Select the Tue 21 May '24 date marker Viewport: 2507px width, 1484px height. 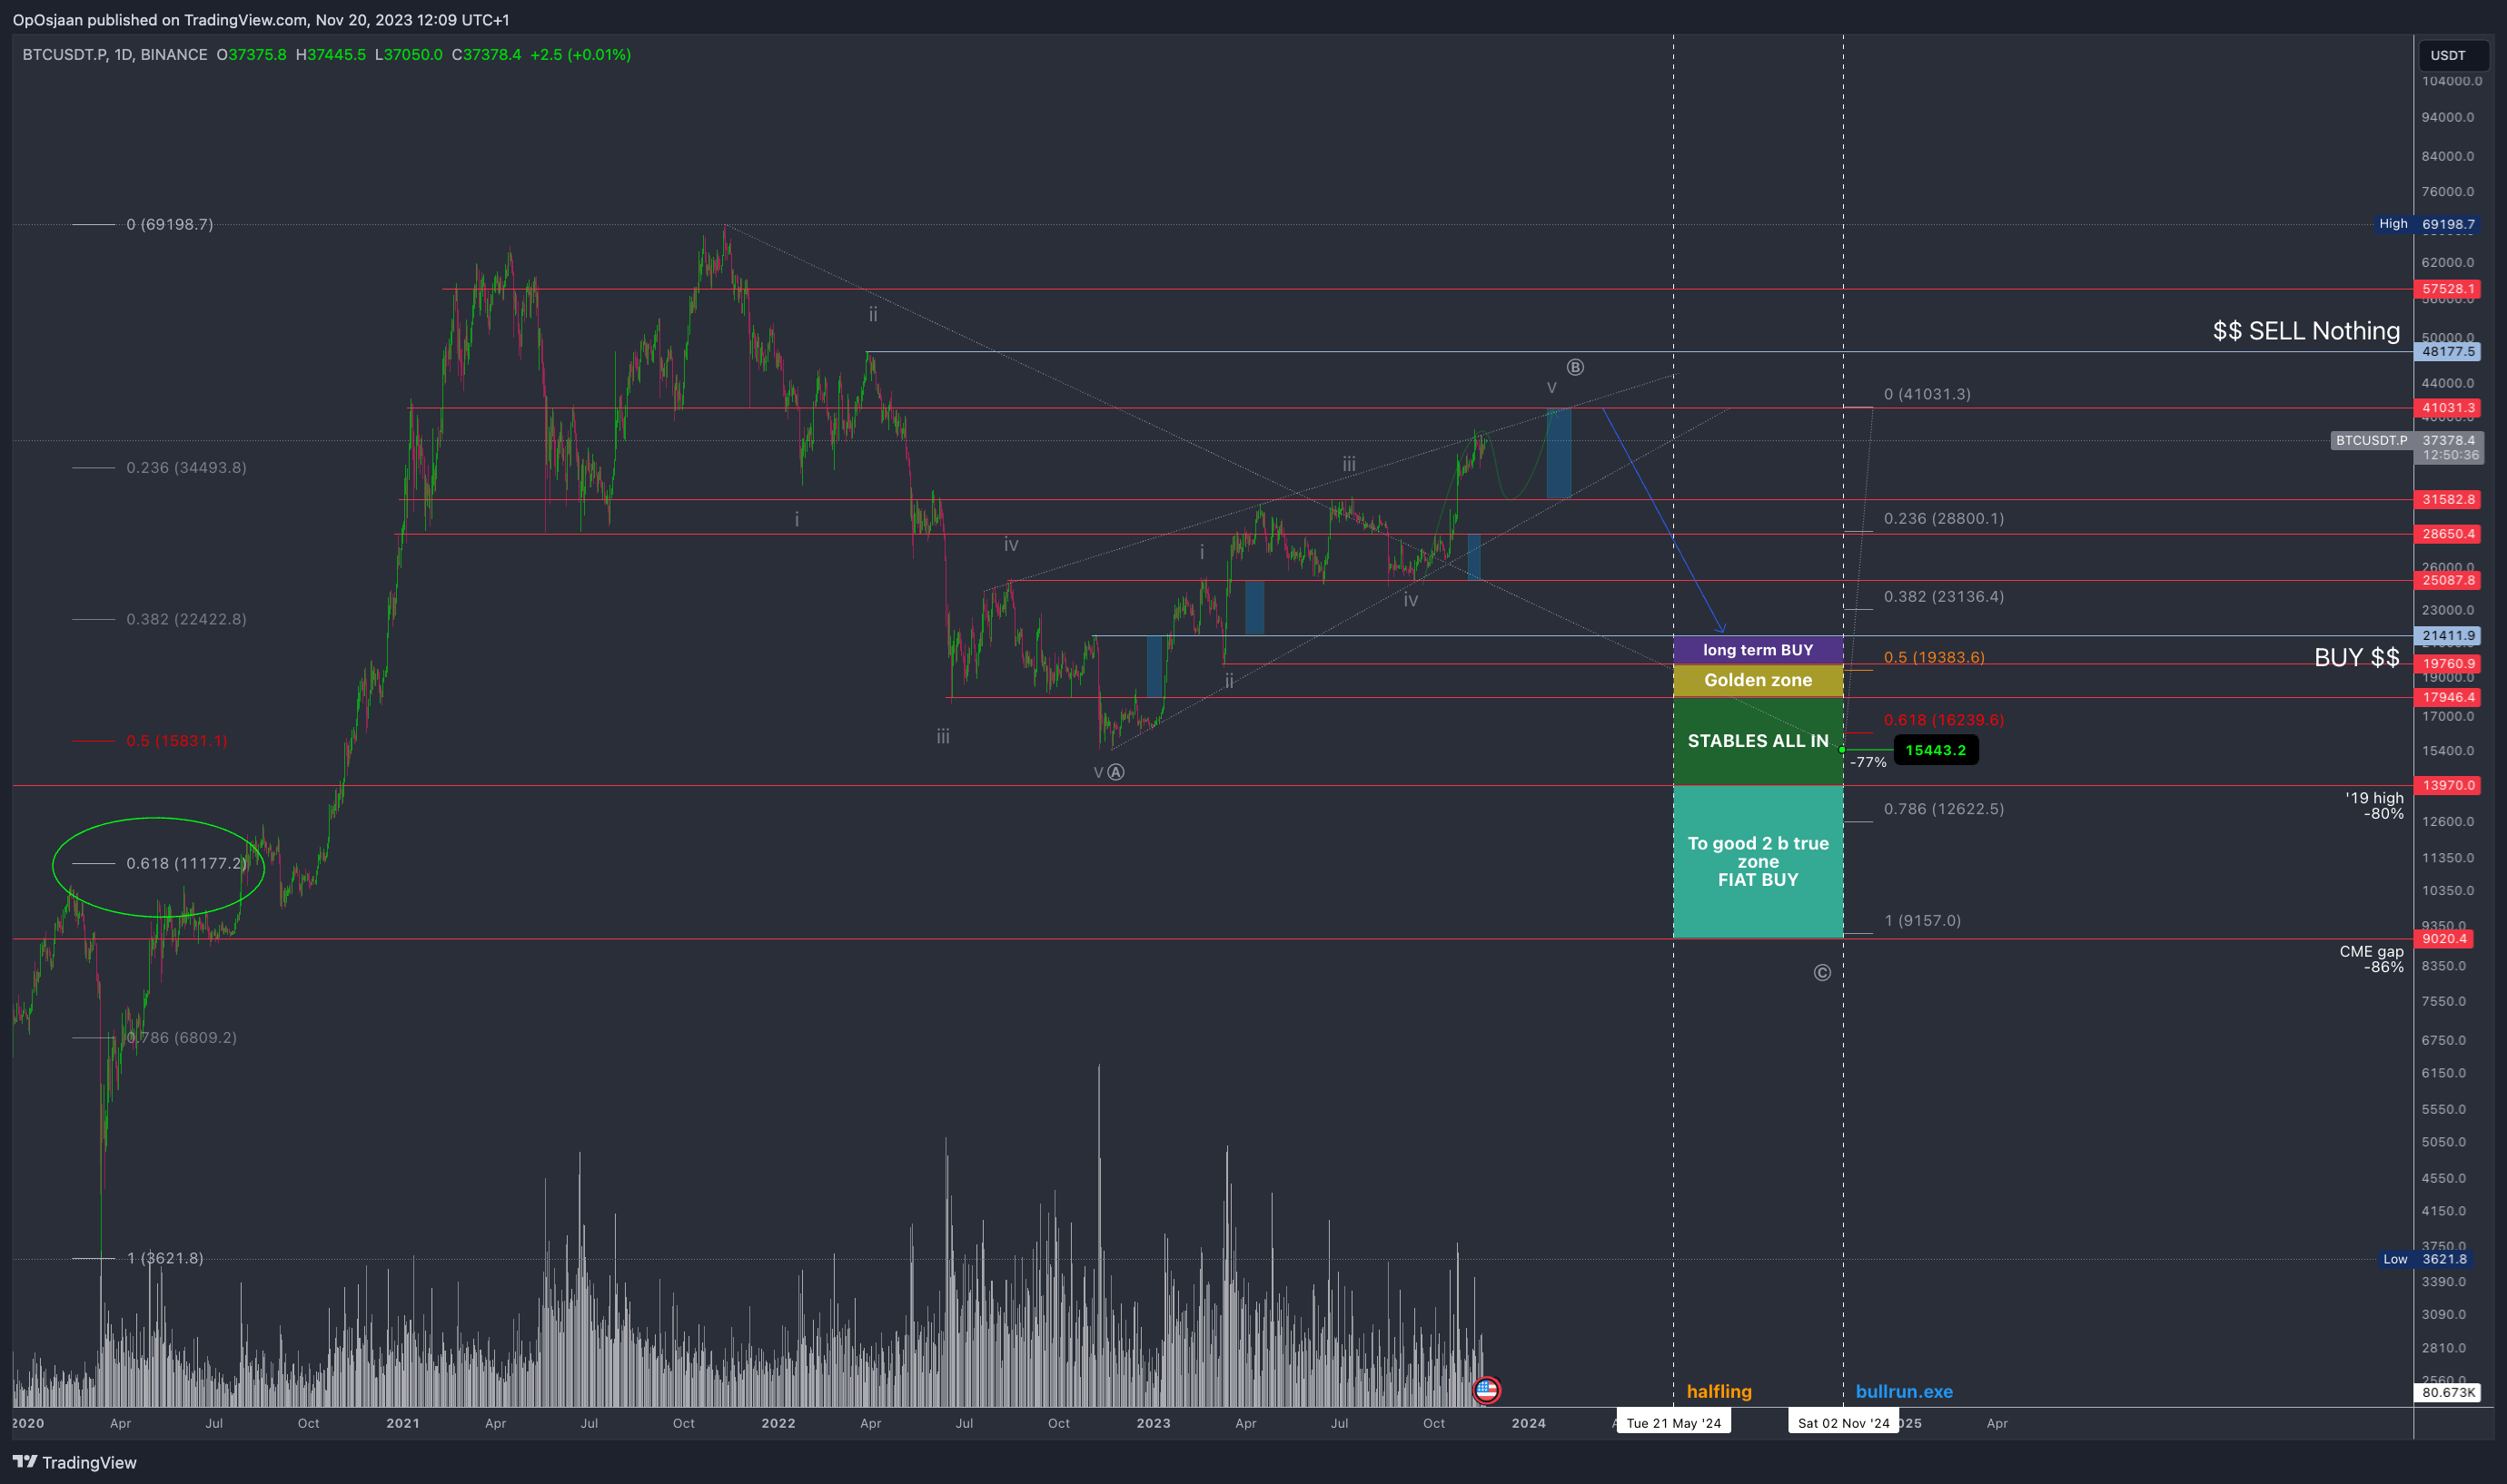(1673, 1423)
